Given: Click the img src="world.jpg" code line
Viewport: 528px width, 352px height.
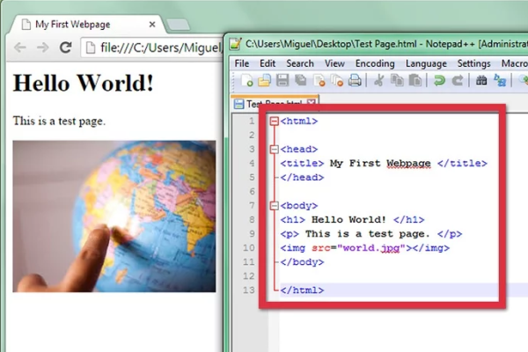Looking at the screenshot, I should [x=365, y=248].
